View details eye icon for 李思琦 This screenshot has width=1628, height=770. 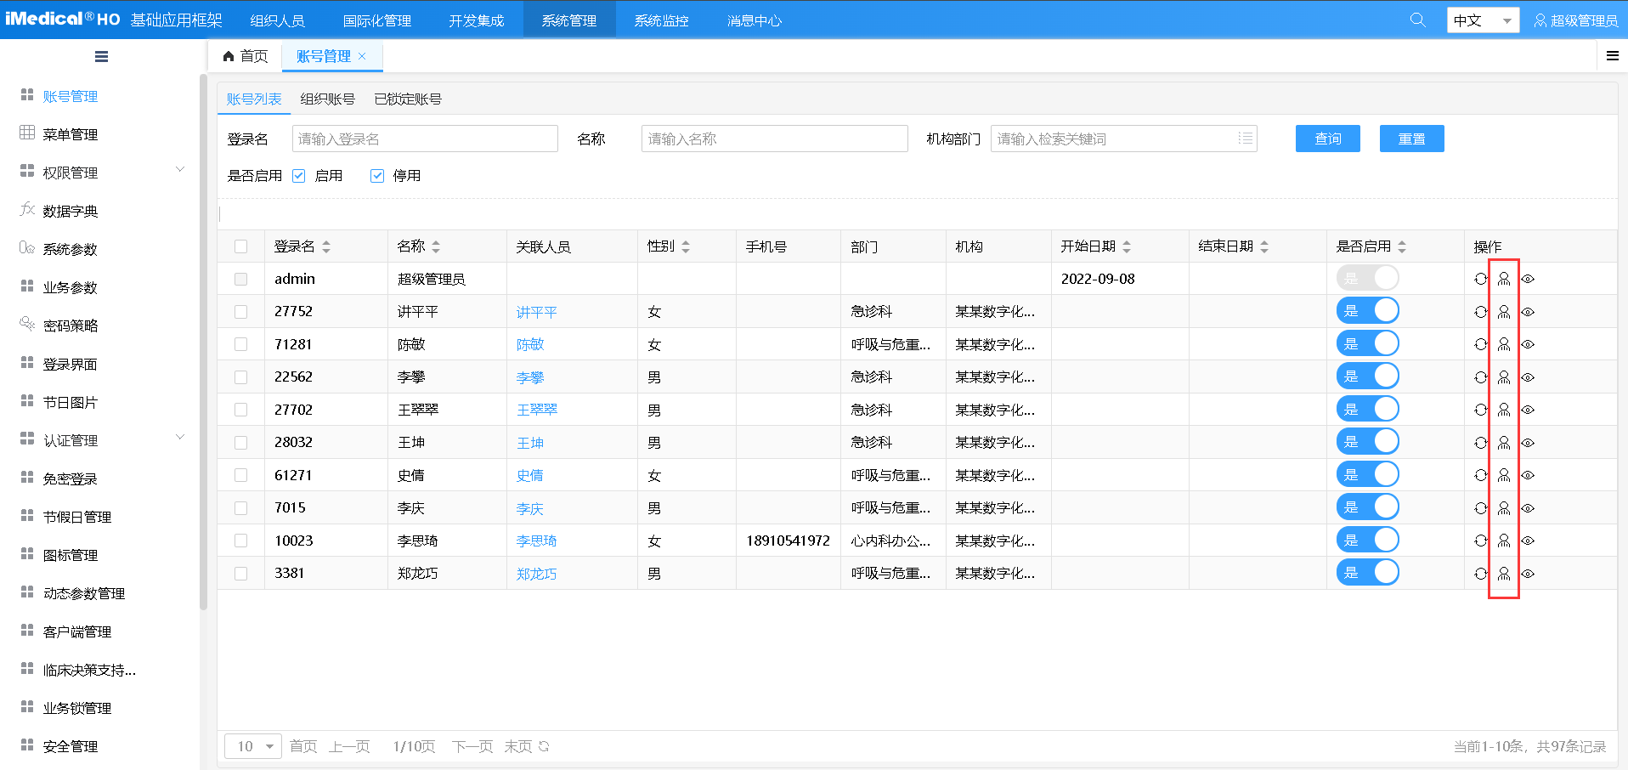[1528, 540]
